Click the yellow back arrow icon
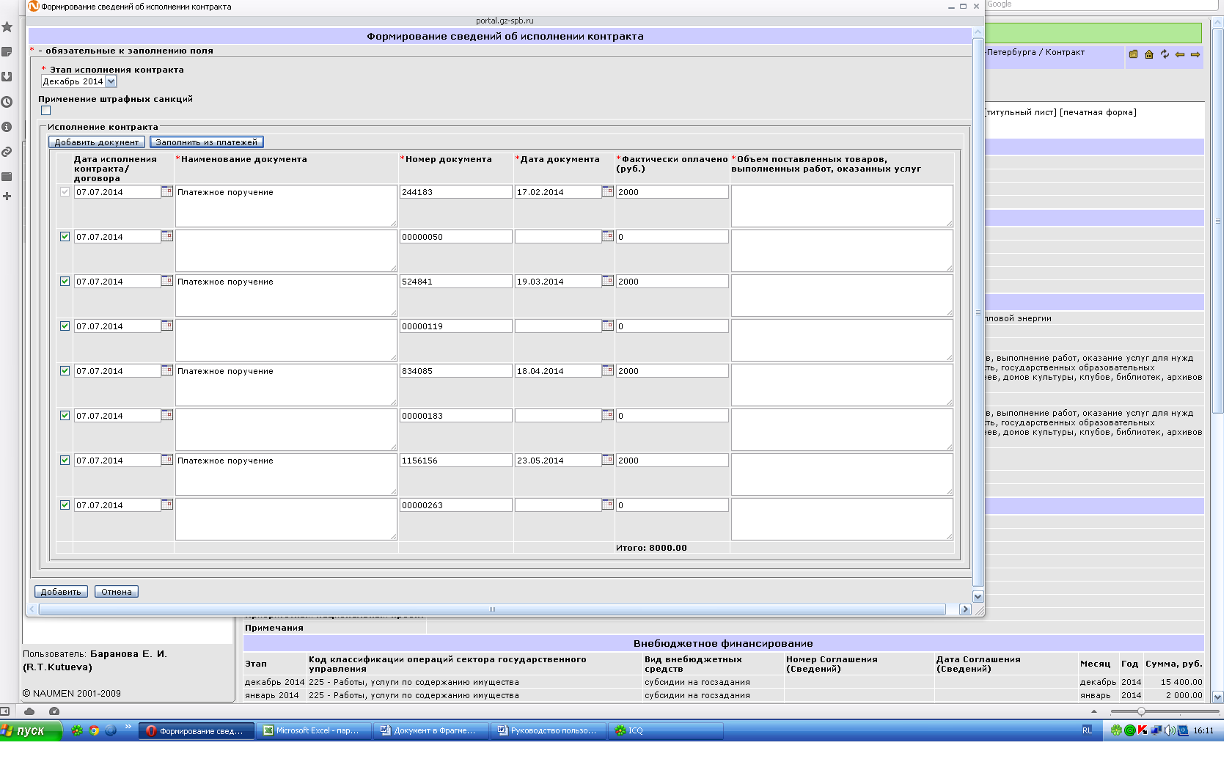Screen dimensions: 1232x770 1180,54
